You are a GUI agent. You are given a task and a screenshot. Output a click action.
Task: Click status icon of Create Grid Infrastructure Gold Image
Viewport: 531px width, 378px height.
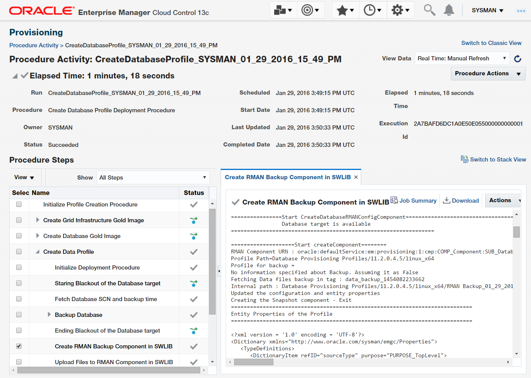click(194, 220)
